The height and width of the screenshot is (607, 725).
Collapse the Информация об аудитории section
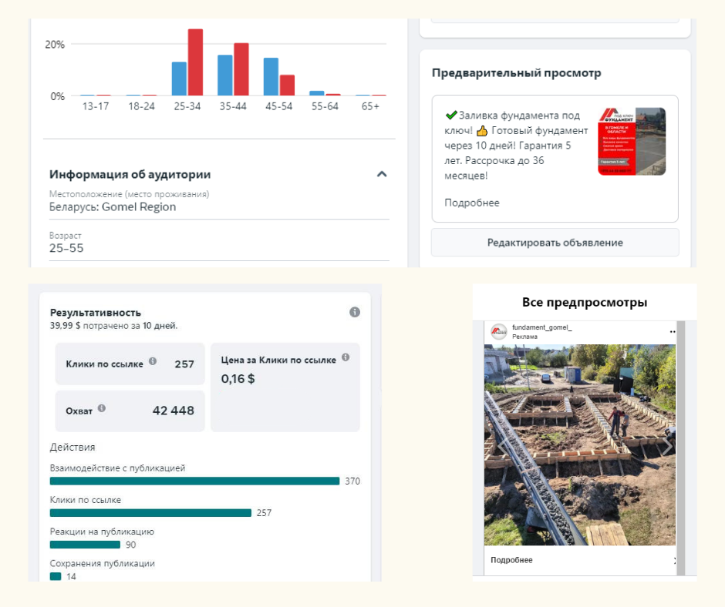pos(381,174)
